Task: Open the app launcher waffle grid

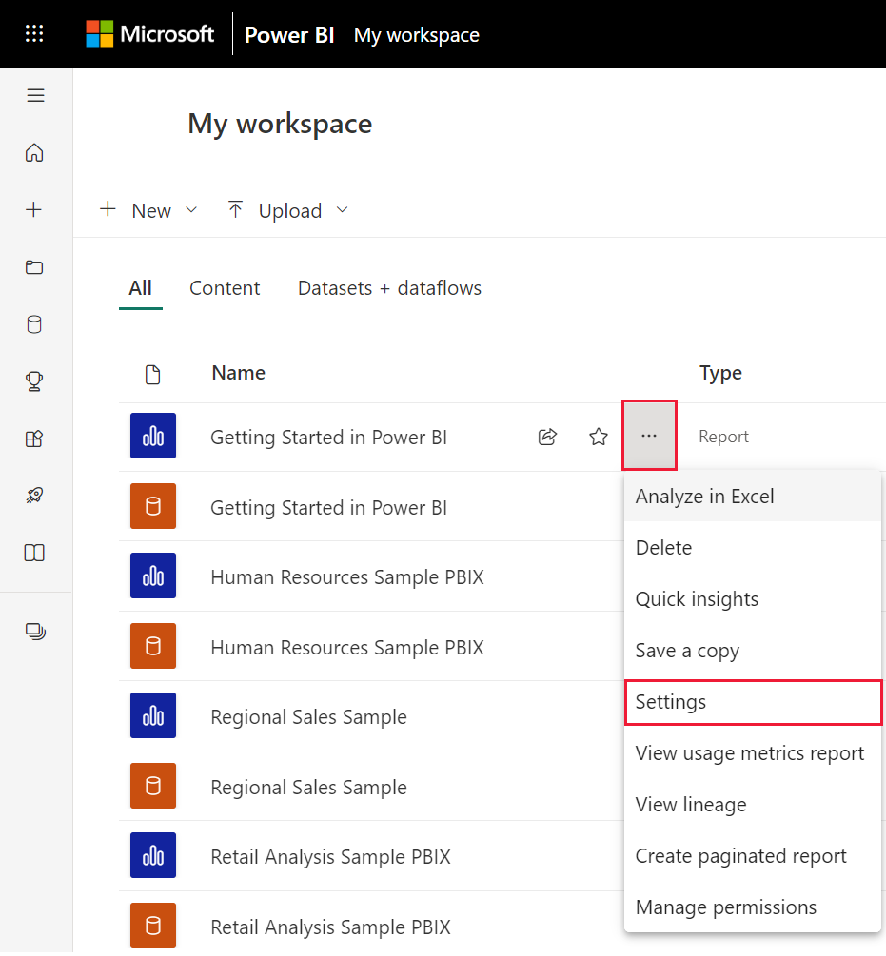Action: 34,33
